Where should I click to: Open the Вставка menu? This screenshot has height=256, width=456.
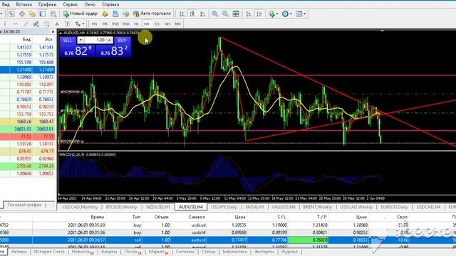coord(24,4)
